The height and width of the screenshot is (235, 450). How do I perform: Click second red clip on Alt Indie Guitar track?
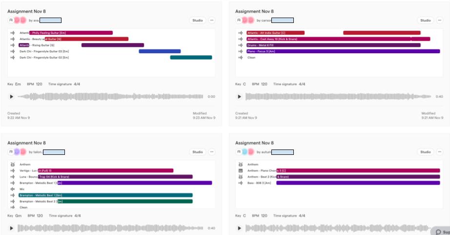(x=382, y=33)
